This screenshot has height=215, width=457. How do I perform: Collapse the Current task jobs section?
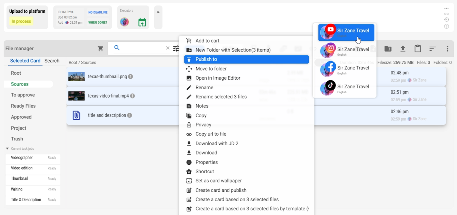click(7, 149)
